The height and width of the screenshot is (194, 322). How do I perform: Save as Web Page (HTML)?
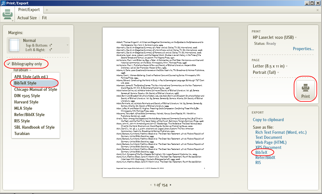tap(271, 143)
